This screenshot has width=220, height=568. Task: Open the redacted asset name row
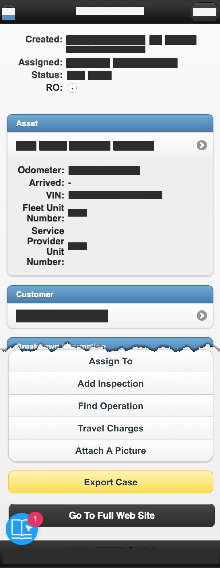(x=110, y=145)
